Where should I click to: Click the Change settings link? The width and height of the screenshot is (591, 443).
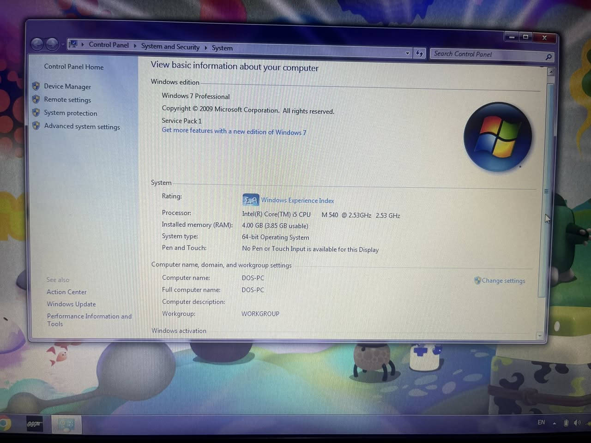pos(503,281)
